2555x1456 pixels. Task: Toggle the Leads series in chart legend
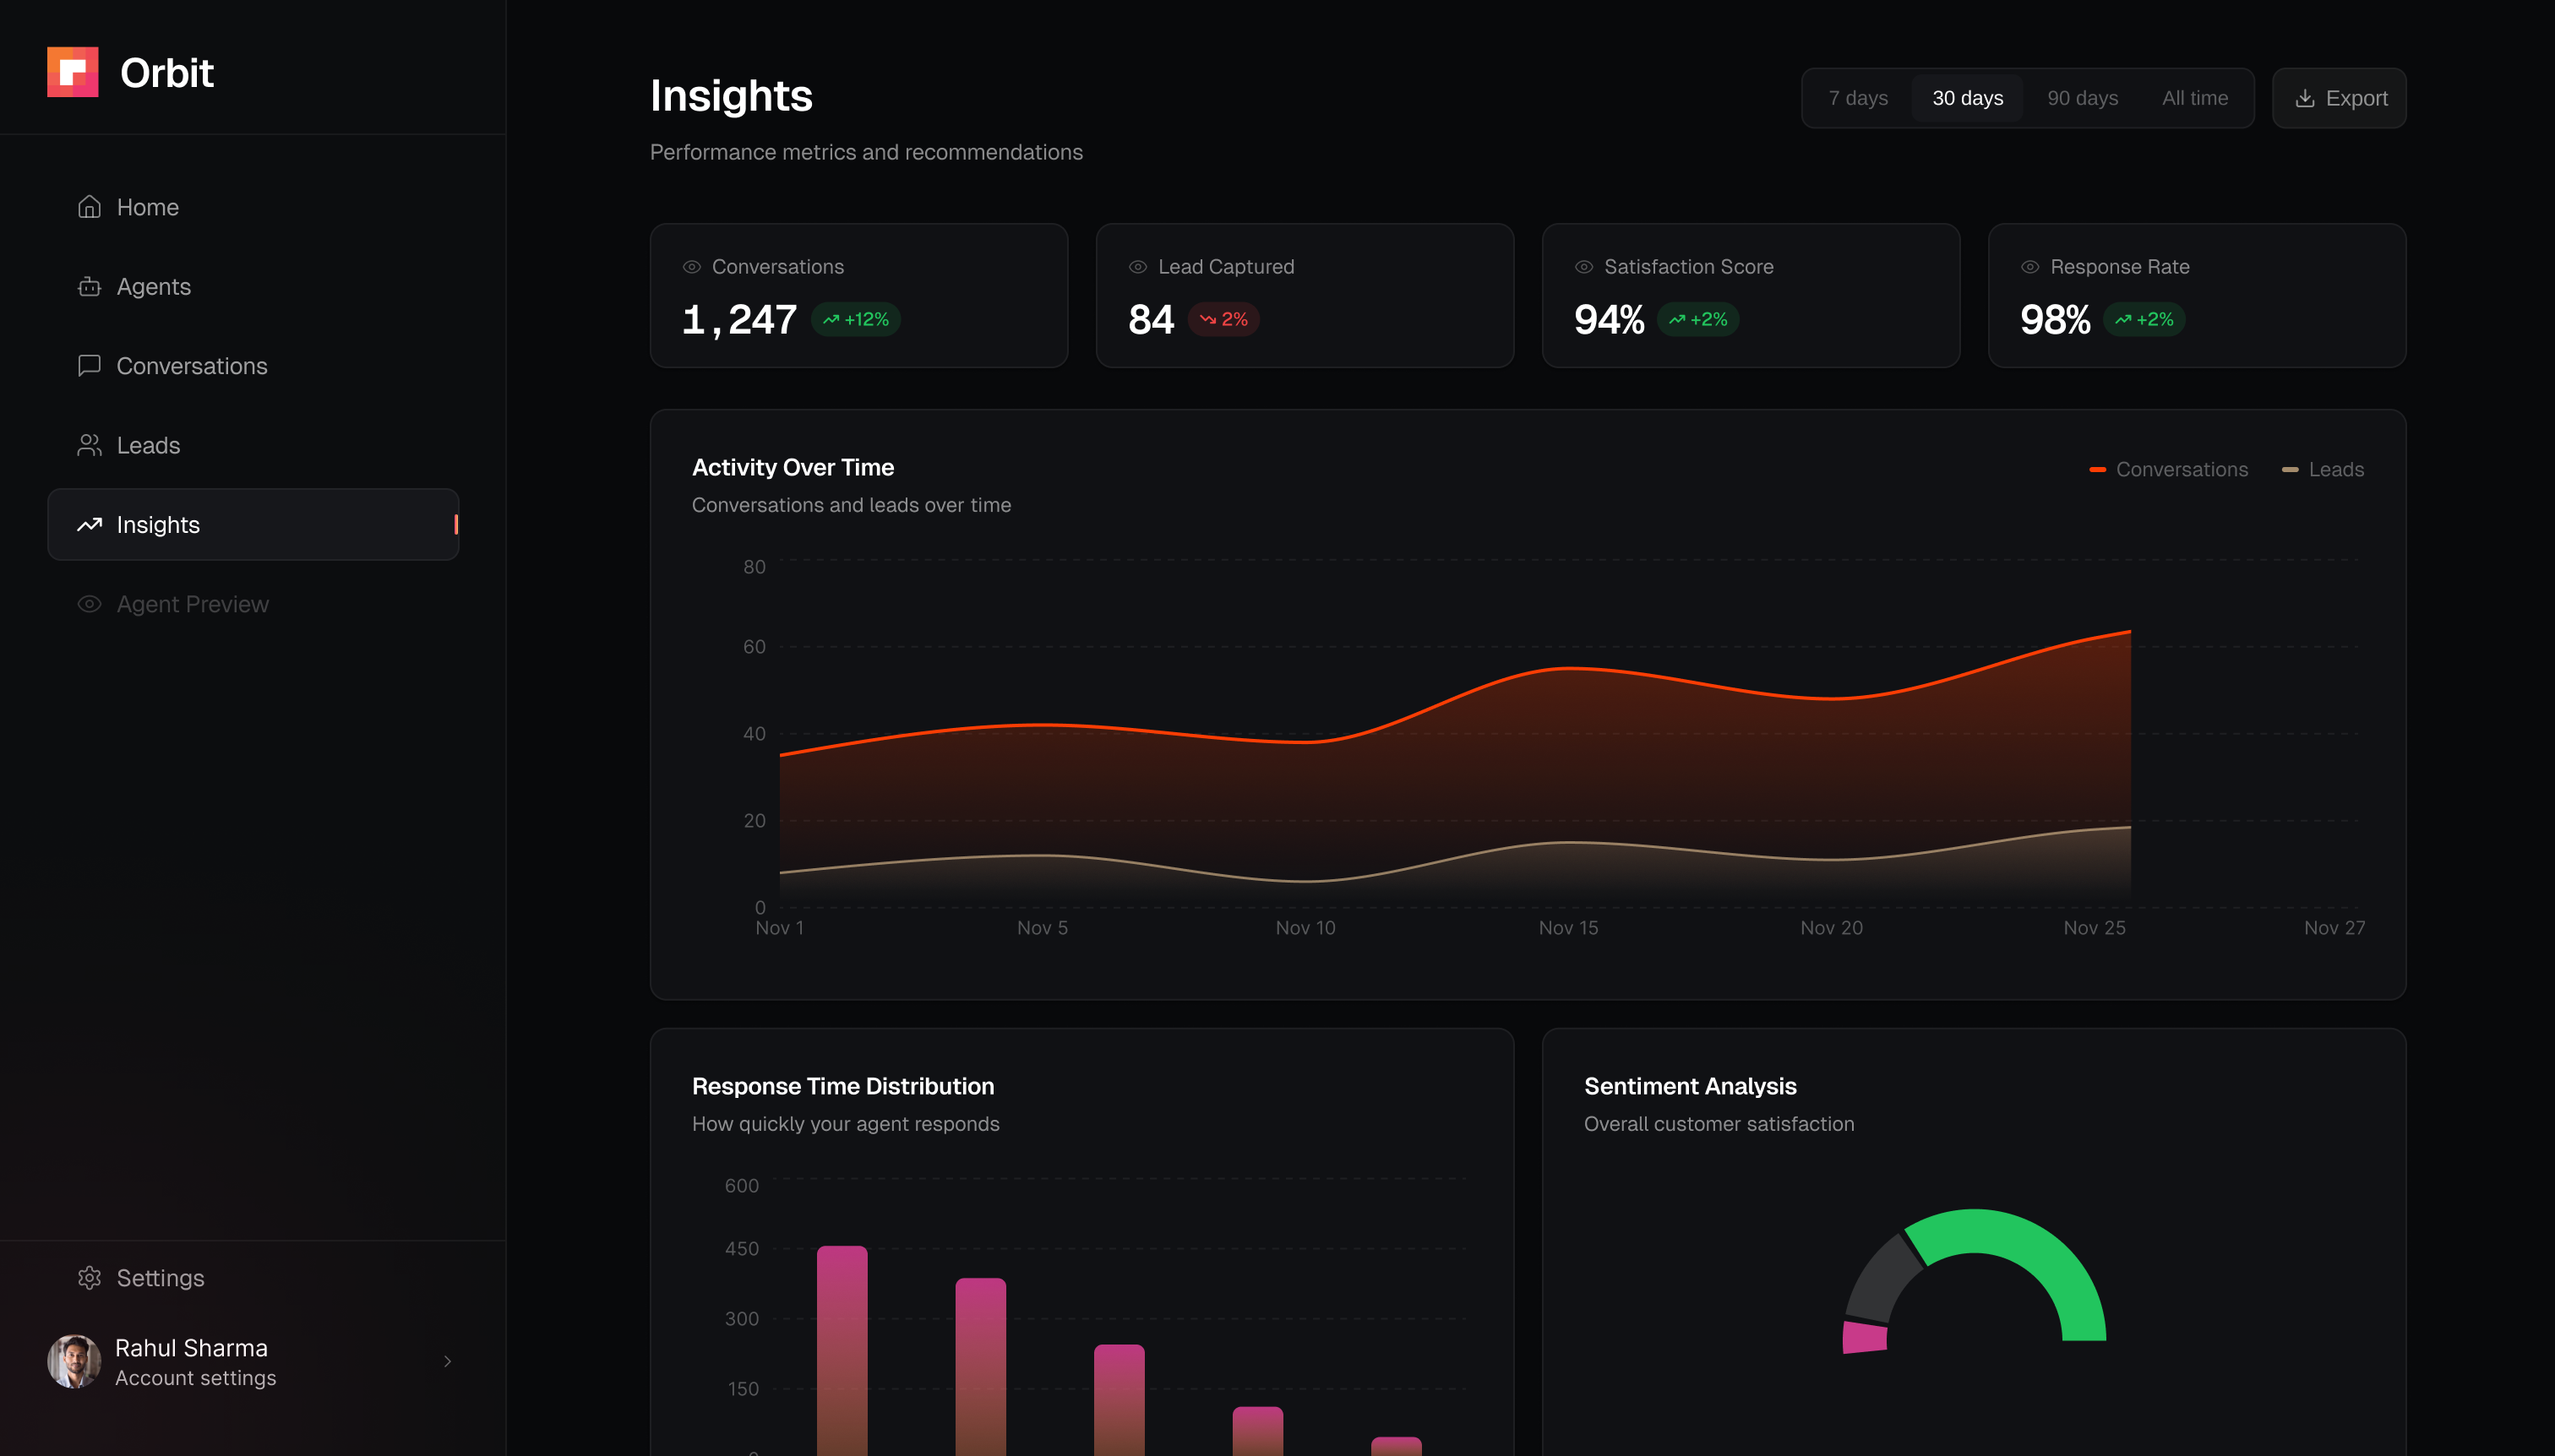pos(2323,469)
